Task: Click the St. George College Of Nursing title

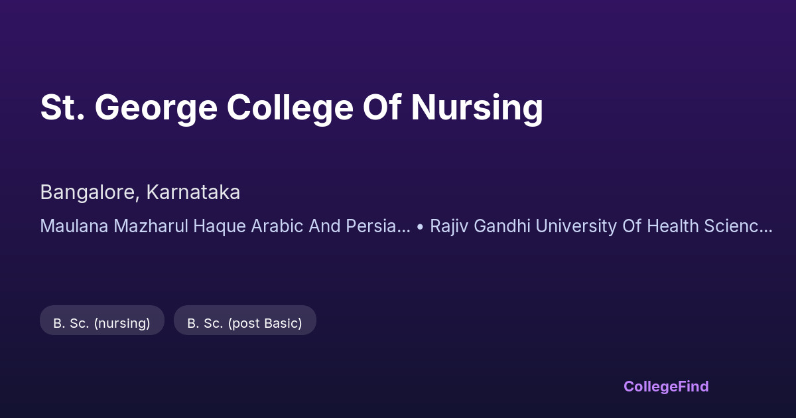Action: (x=292, y=108)
